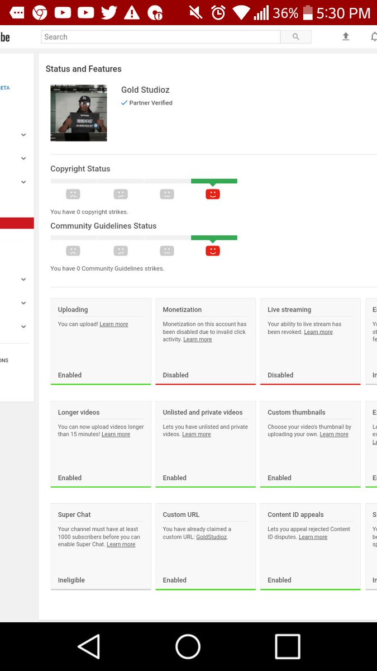This screenshot has width=377, height=671.
Task: Open Learn more link in Custom thumbnails card
Action: [x=334, y=434]
